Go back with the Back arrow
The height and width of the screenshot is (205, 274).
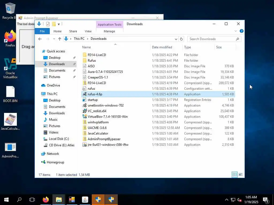(40, 39)
